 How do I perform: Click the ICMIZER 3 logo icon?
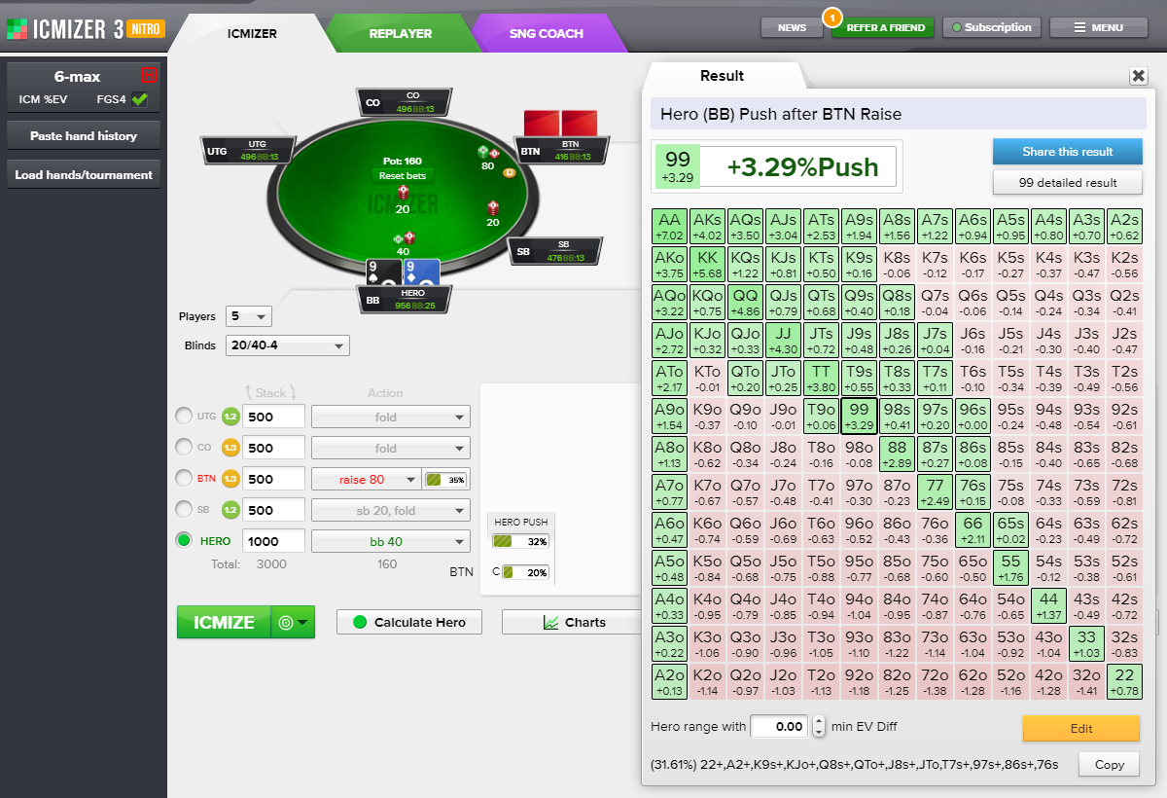[17, 28]
